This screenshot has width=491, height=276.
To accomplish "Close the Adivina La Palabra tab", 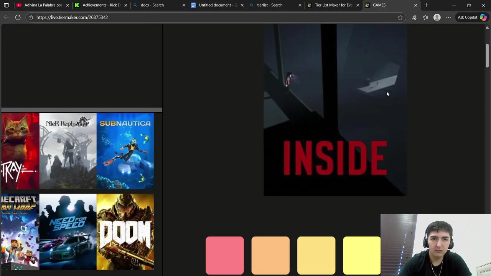I will [x=68, y=5].
